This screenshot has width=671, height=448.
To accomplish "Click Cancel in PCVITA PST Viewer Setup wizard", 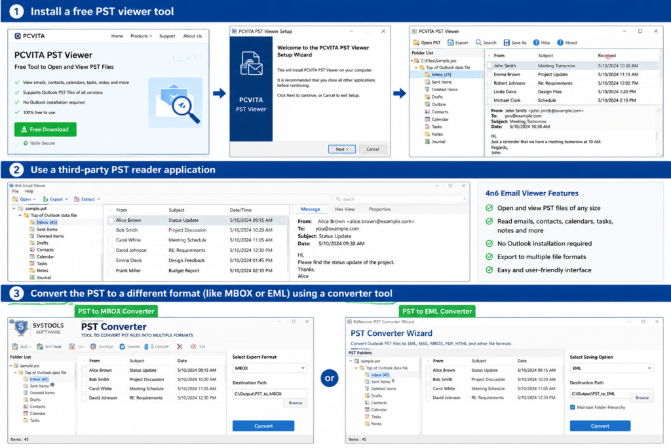I will coord(373,149).
